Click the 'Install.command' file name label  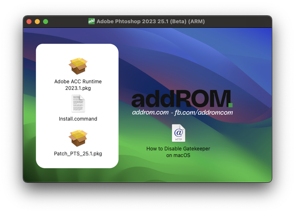[78, 119]
